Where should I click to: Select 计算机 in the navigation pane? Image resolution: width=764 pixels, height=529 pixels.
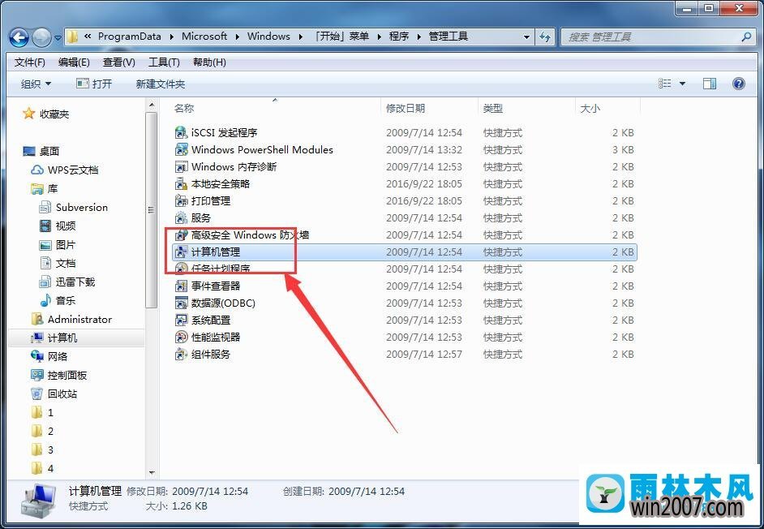(62, 338)
